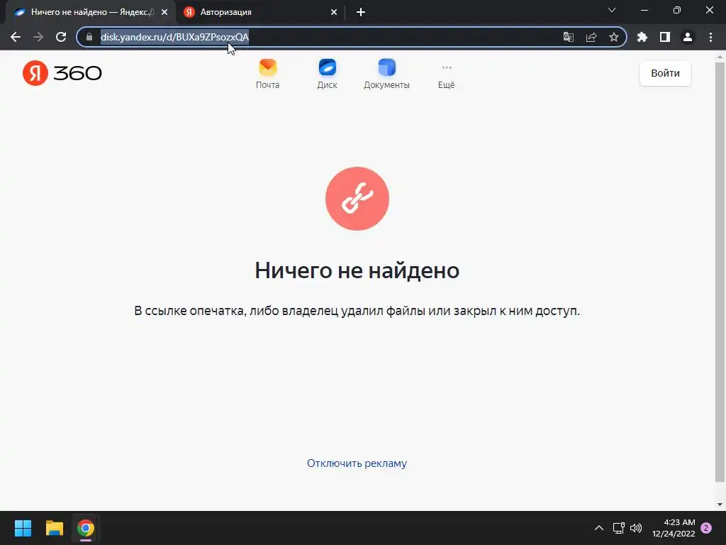Click the Войти login button
The height and width of the screenshot is (545, 726).
pos(665,73)
